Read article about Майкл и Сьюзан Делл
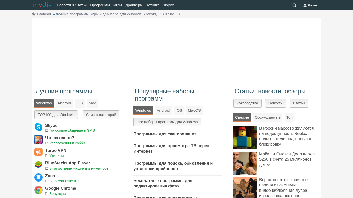The image size is (353, 198). pos(288,159)
